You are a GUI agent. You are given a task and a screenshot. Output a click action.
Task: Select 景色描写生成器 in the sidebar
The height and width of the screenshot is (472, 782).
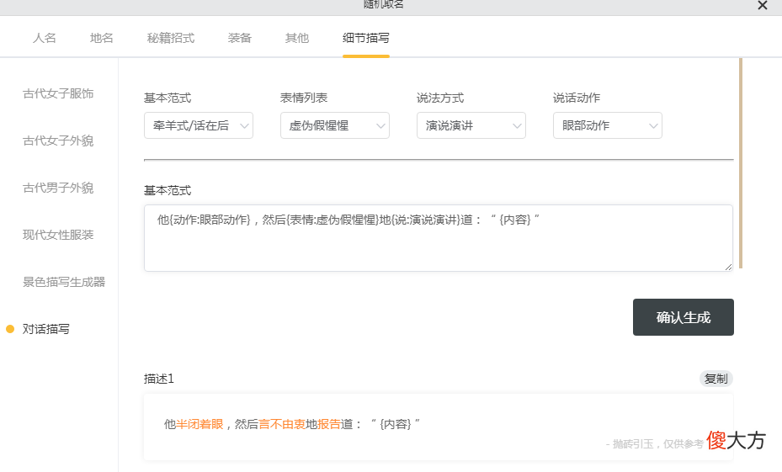(x=64, y=282)
